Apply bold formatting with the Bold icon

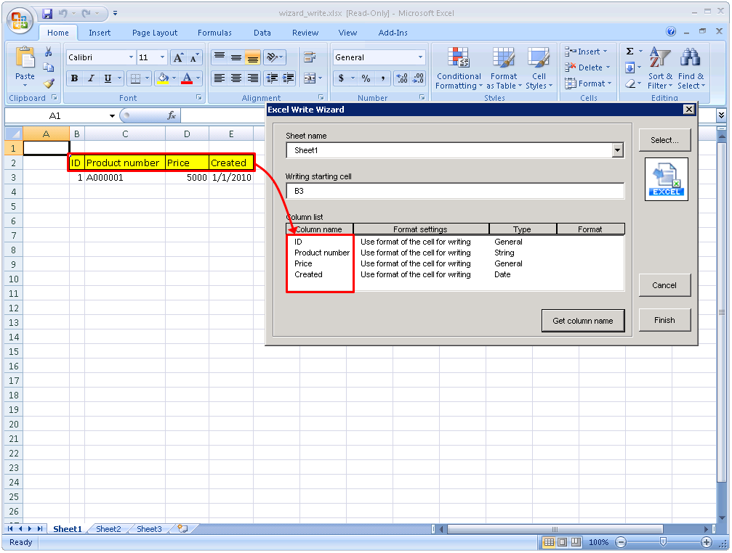coord(74,77)
